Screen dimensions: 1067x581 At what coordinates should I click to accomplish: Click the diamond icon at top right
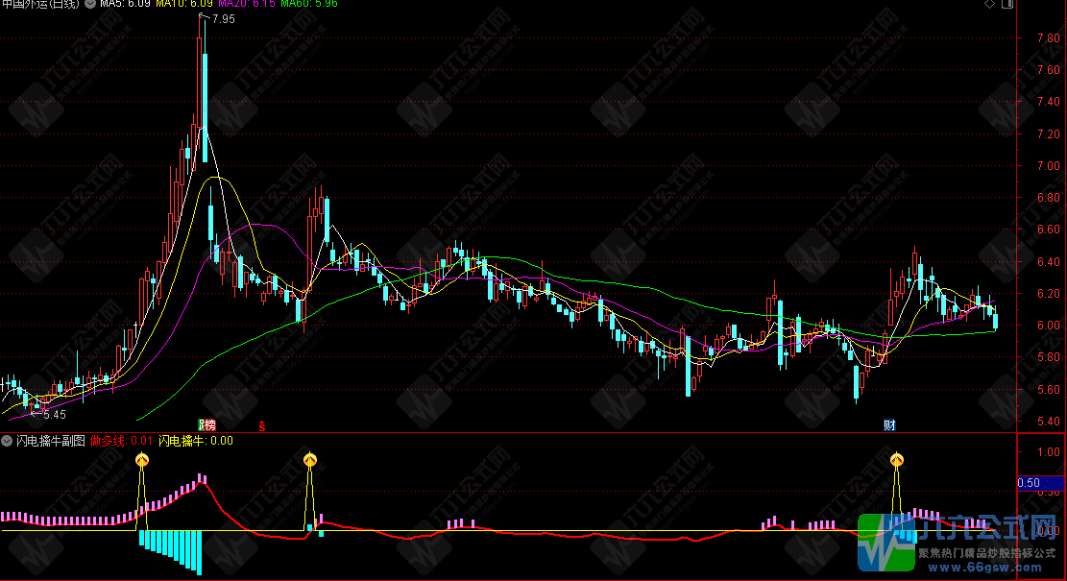click(990, 5)
